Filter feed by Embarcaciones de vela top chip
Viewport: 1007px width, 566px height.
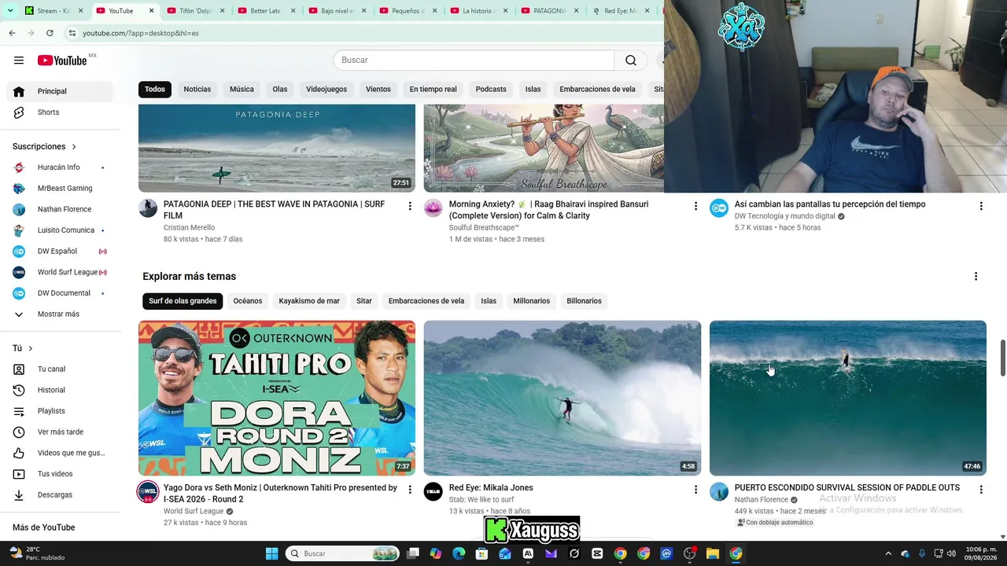(598, 90)
